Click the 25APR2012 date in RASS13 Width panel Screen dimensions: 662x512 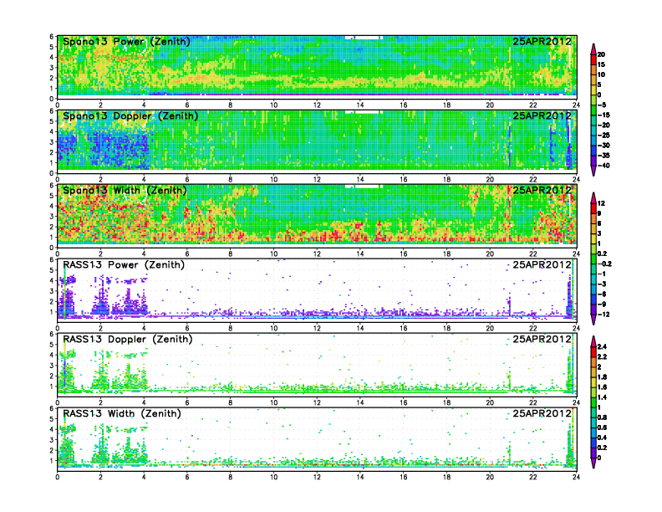[542, 413]
